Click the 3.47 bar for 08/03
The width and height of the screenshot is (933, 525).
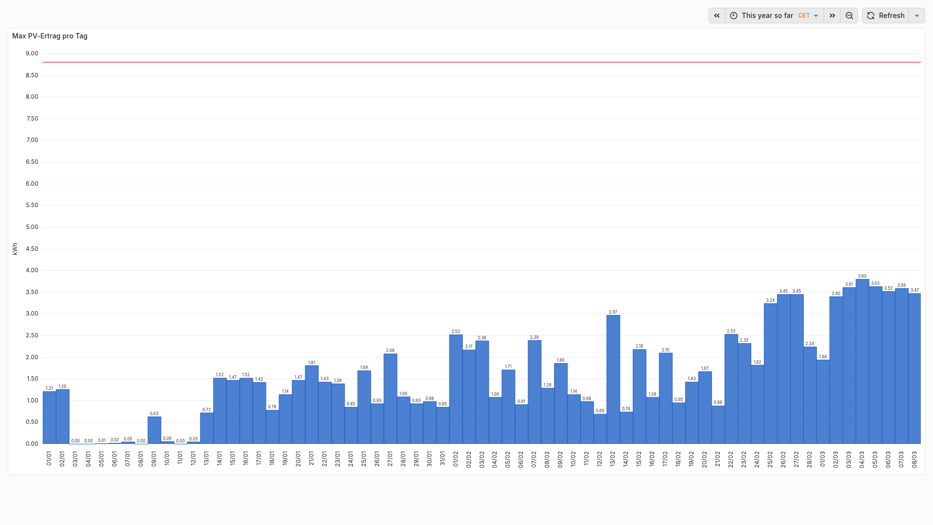(914, 368)
